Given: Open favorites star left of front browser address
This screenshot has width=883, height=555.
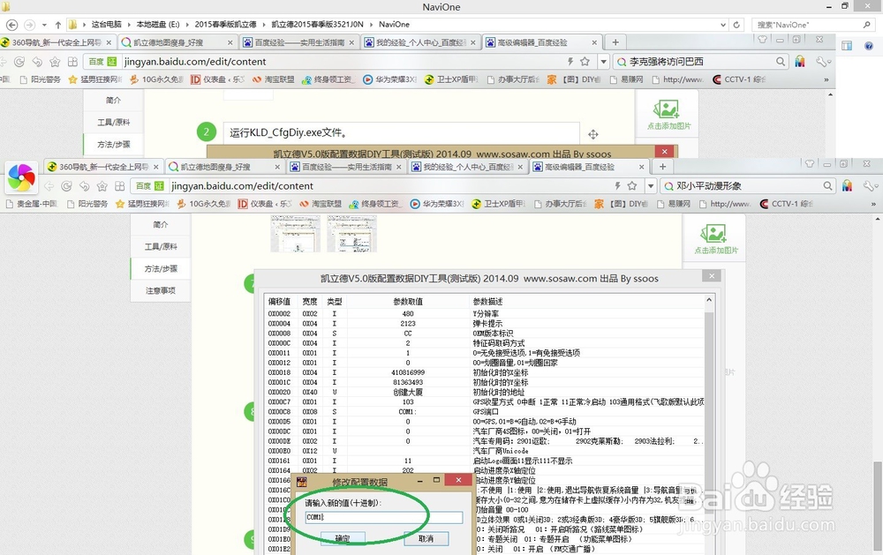Looking at the screenshot, I should click(102, 186).
